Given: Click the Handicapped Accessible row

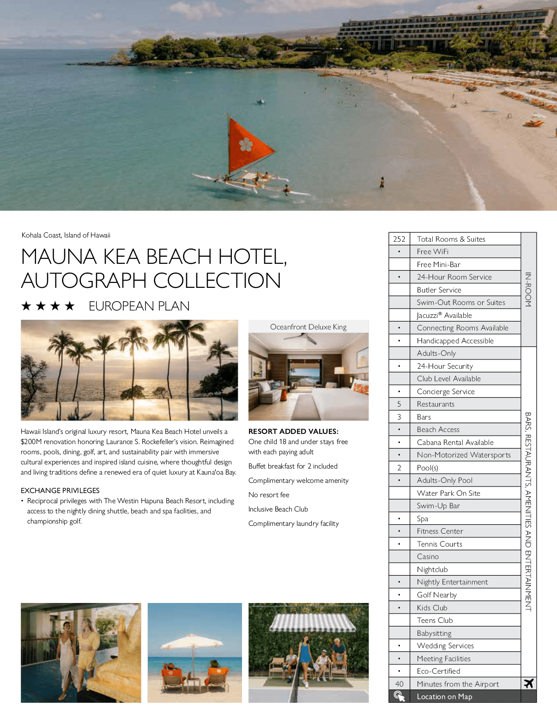Looking at the screenshot, I should click(455, 341).
